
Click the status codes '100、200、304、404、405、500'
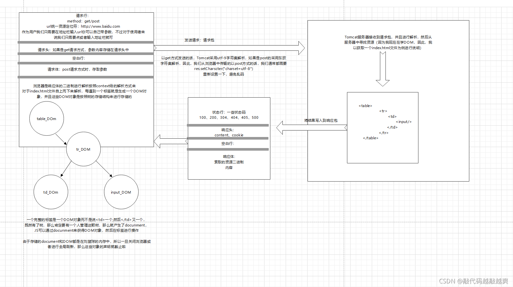click(229, 117)
